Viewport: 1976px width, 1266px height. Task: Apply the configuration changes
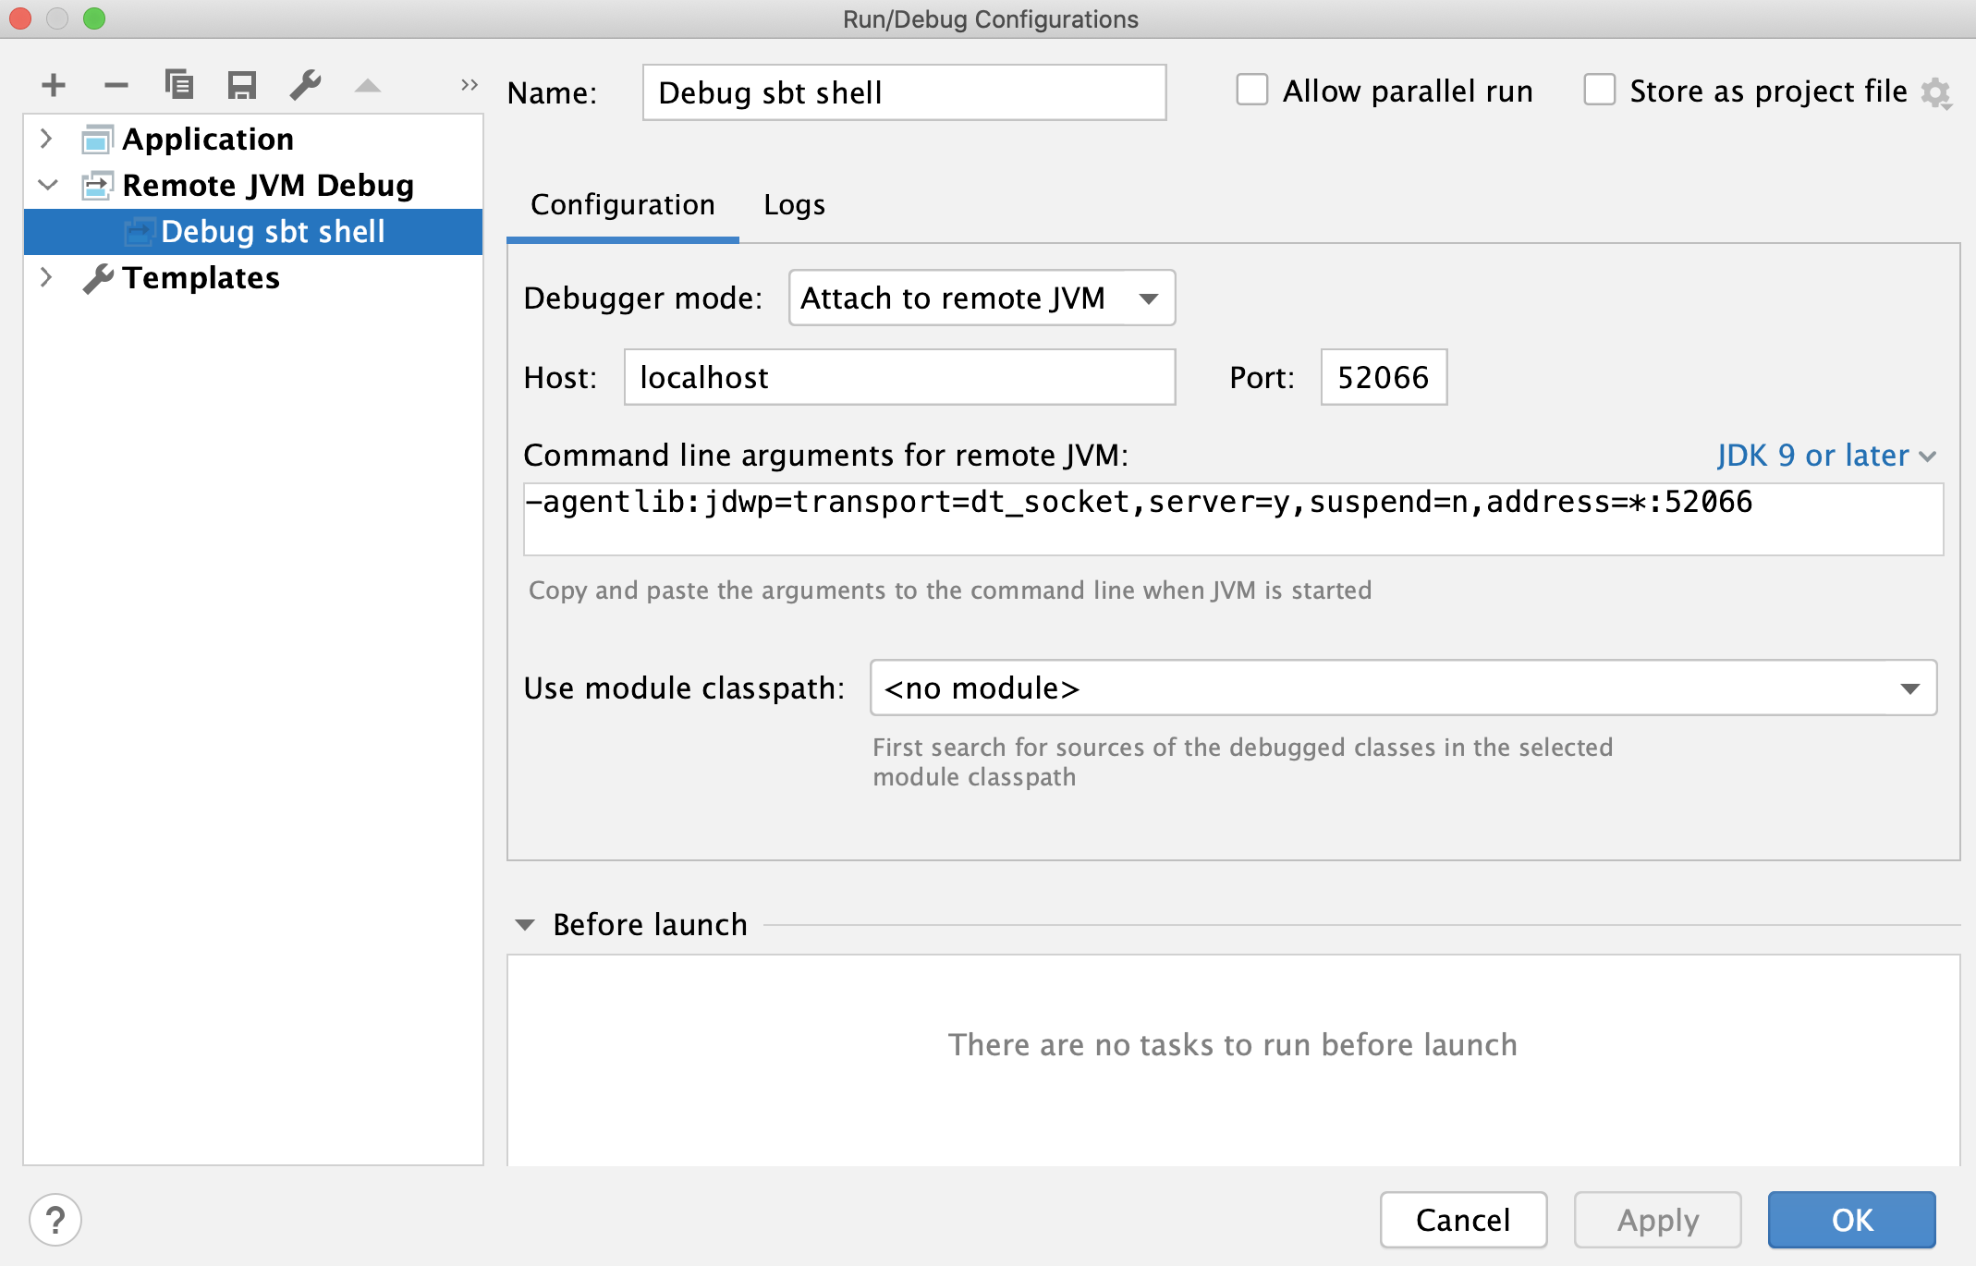pyautogui.click(x=1657, y=1220)
